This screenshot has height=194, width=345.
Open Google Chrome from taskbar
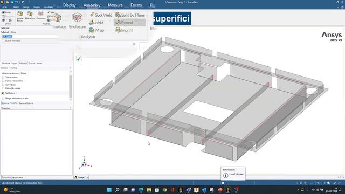[x=164, y=190]
